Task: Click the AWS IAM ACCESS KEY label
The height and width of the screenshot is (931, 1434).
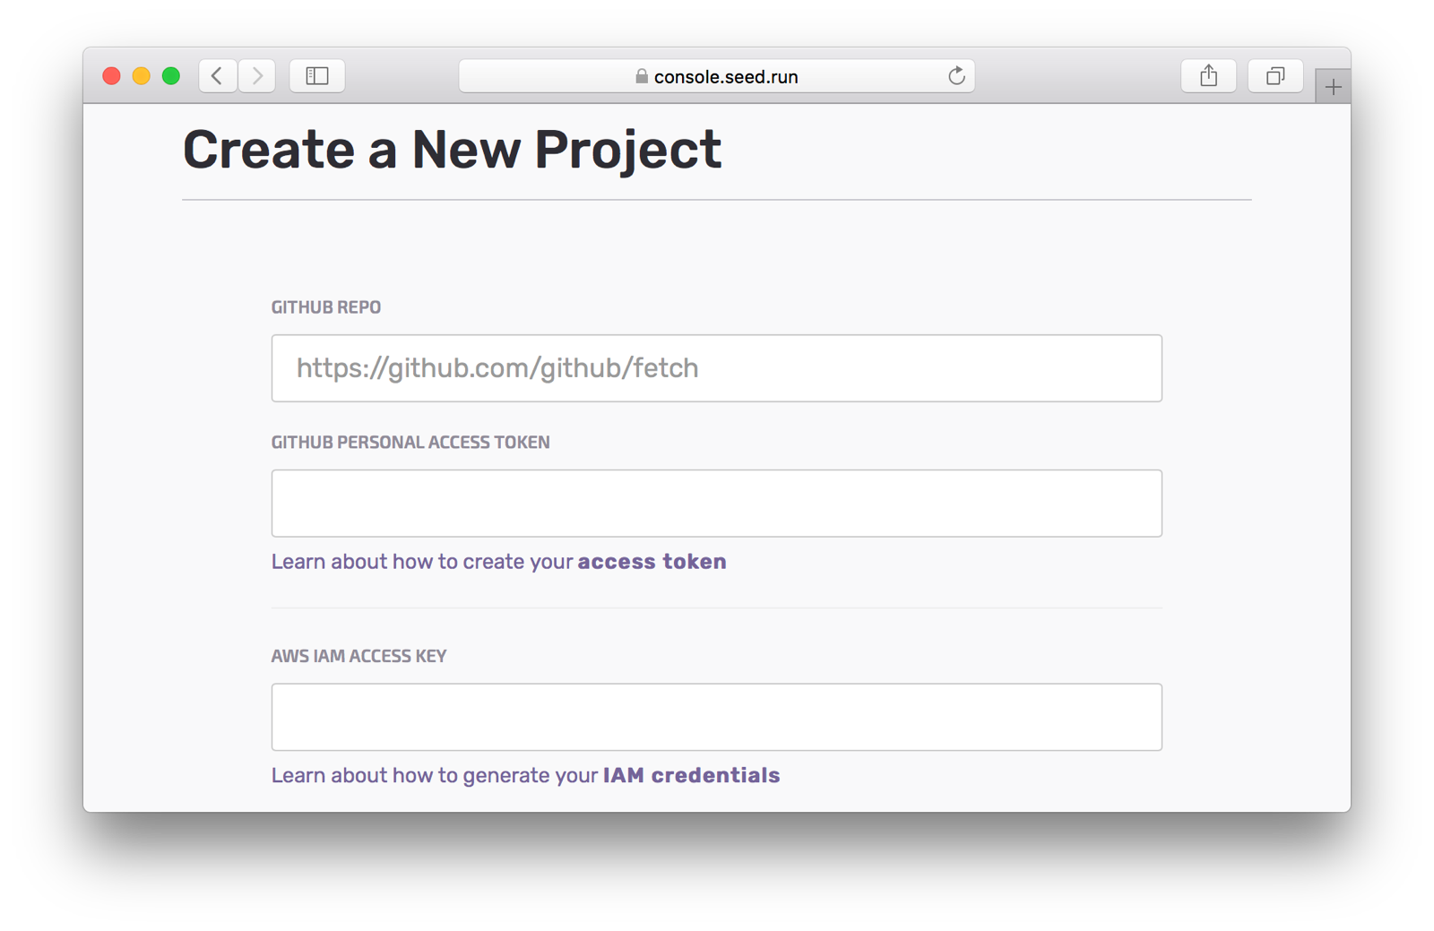Action: point(358,656)
